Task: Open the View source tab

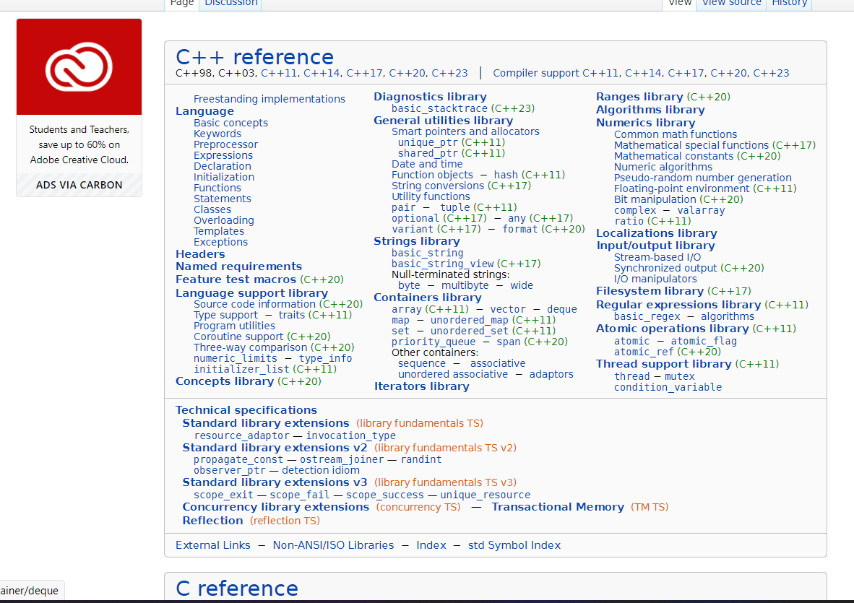Action: (x=730, y=3)
